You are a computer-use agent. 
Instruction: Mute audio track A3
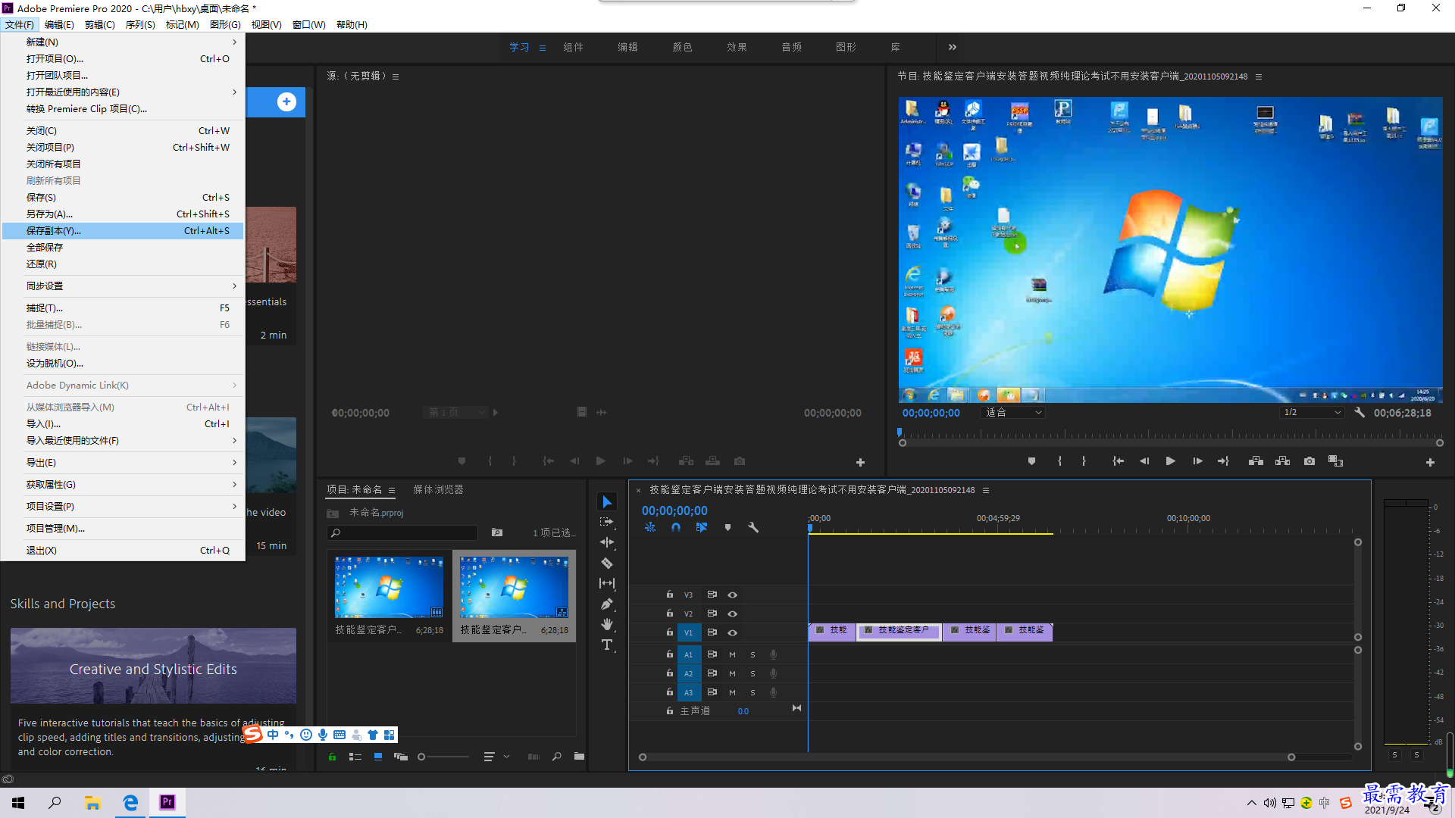pyautogui.click(x=732, y=692)
